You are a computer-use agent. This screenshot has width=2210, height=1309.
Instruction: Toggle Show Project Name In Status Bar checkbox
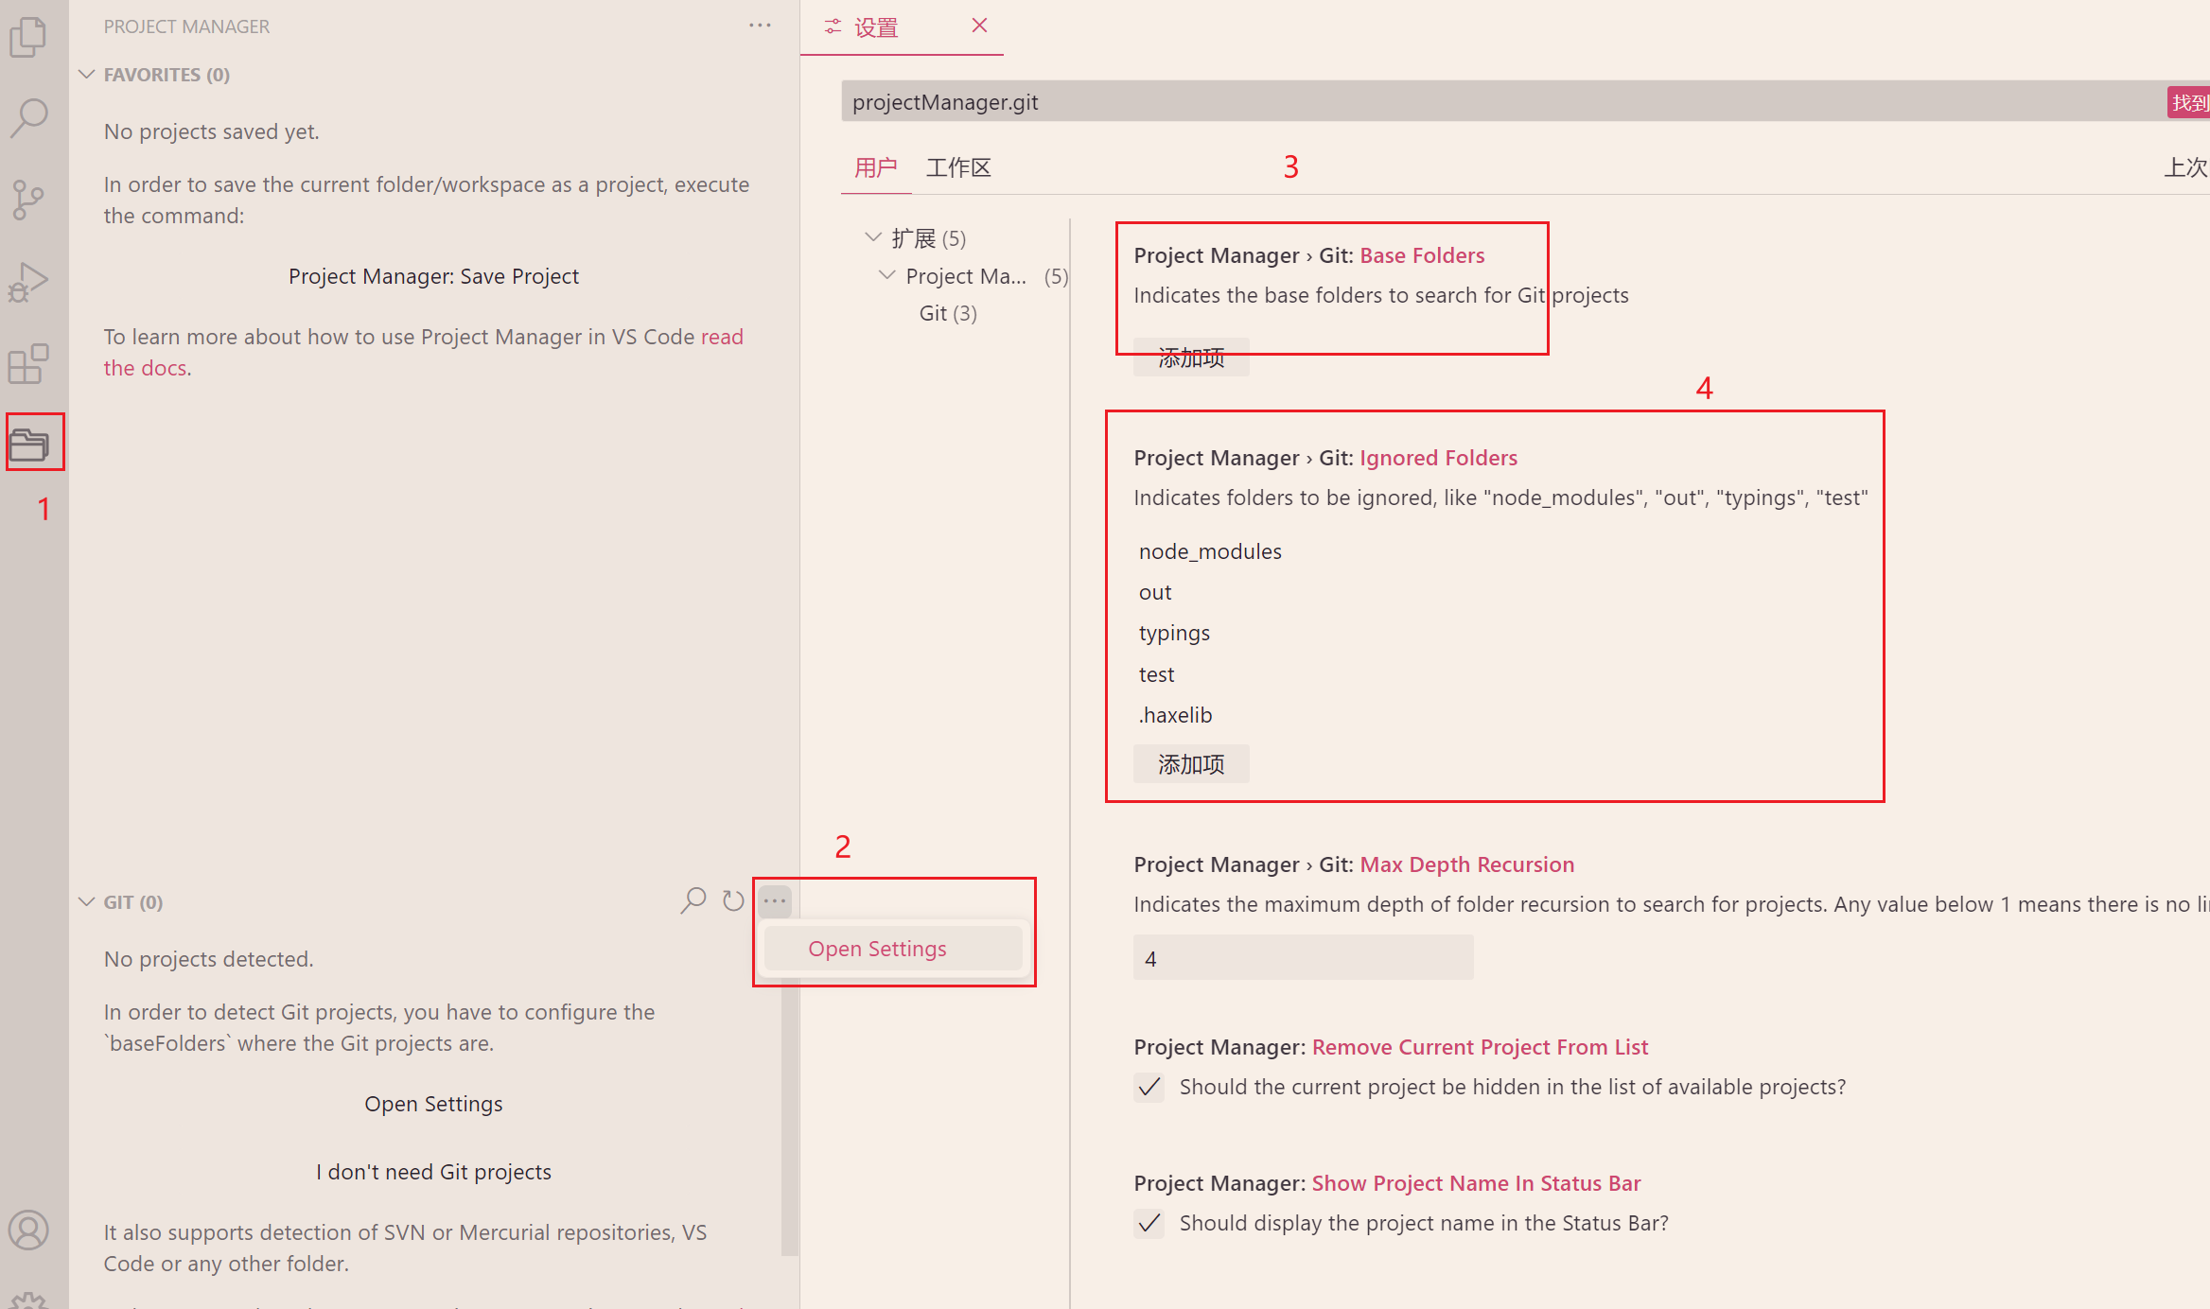[x=1149, y=1224]
